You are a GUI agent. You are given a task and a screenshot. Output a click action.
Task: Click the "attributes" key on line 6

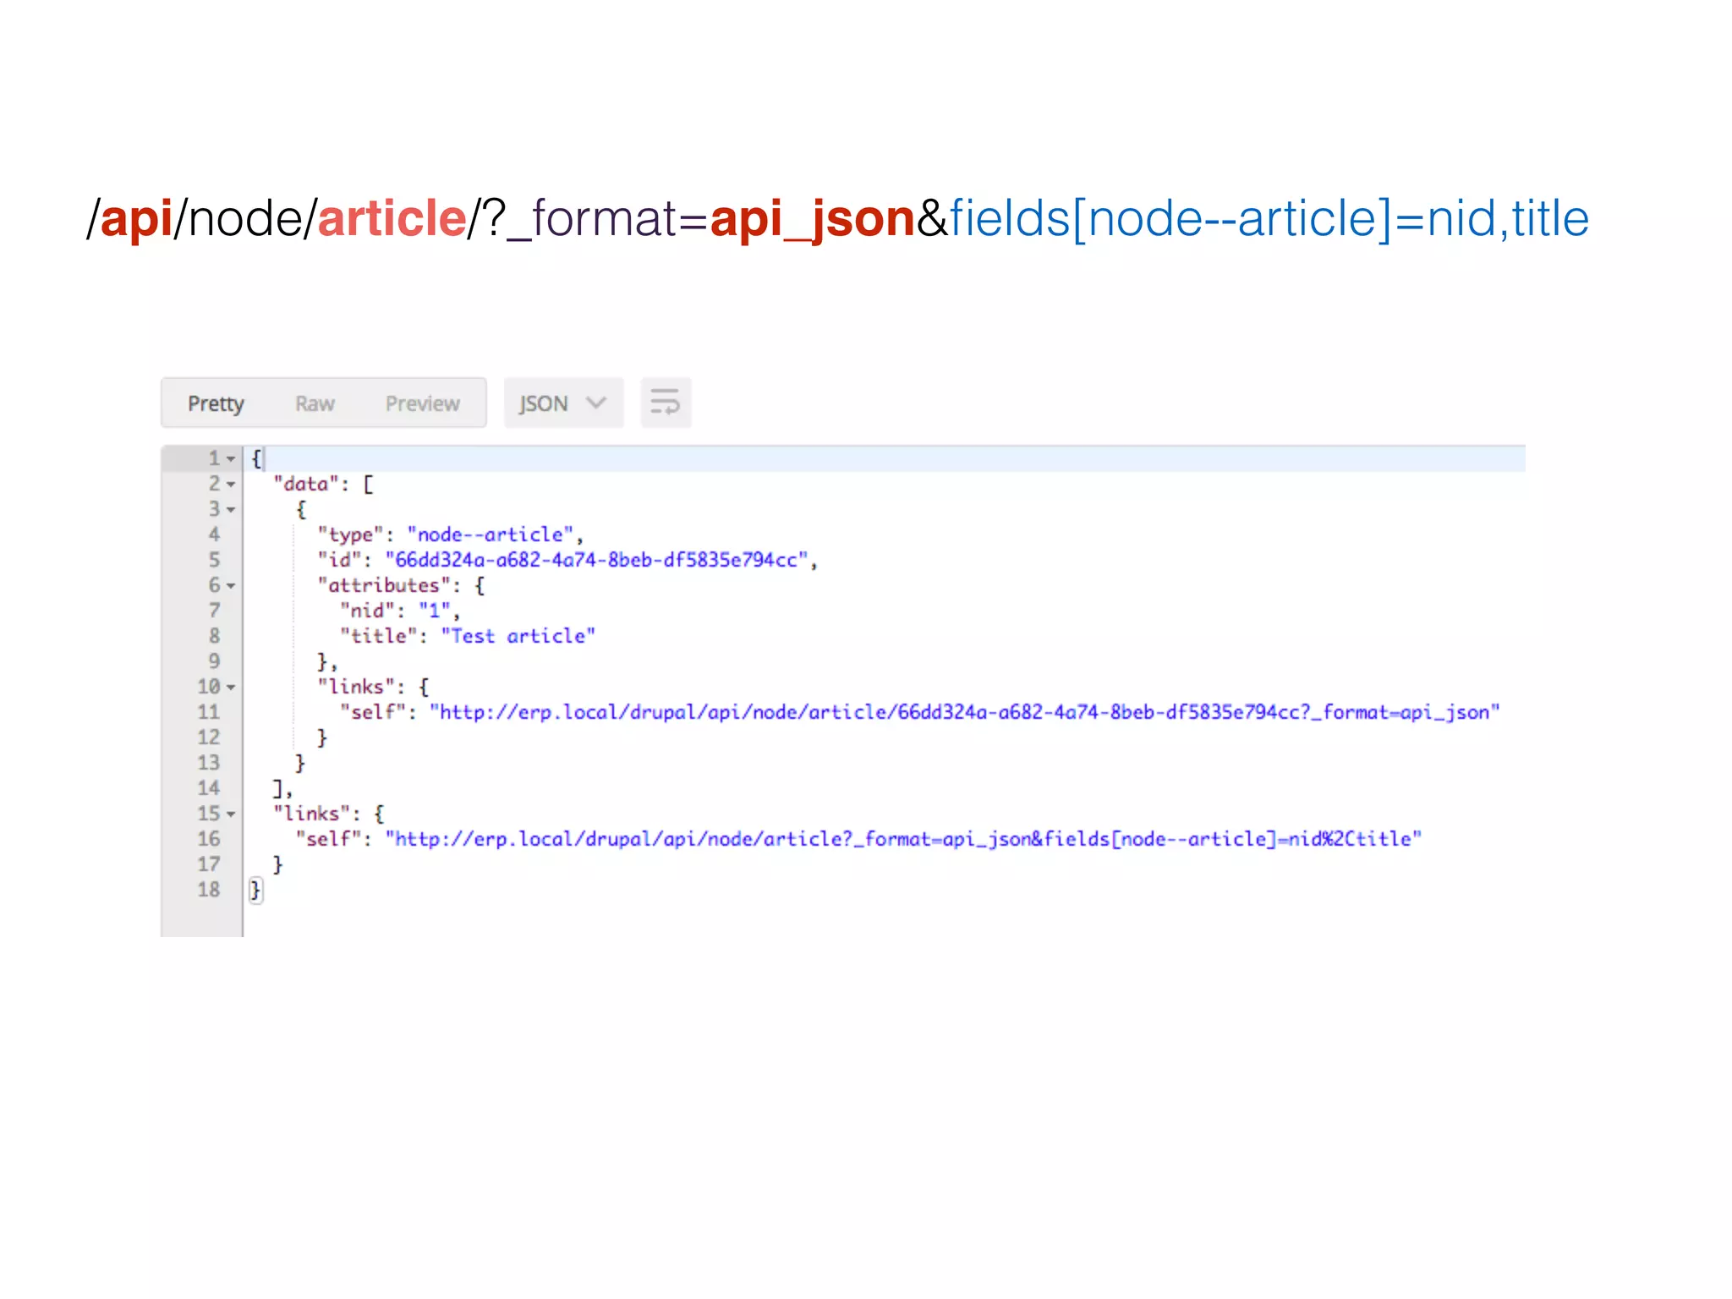(384, 585)
